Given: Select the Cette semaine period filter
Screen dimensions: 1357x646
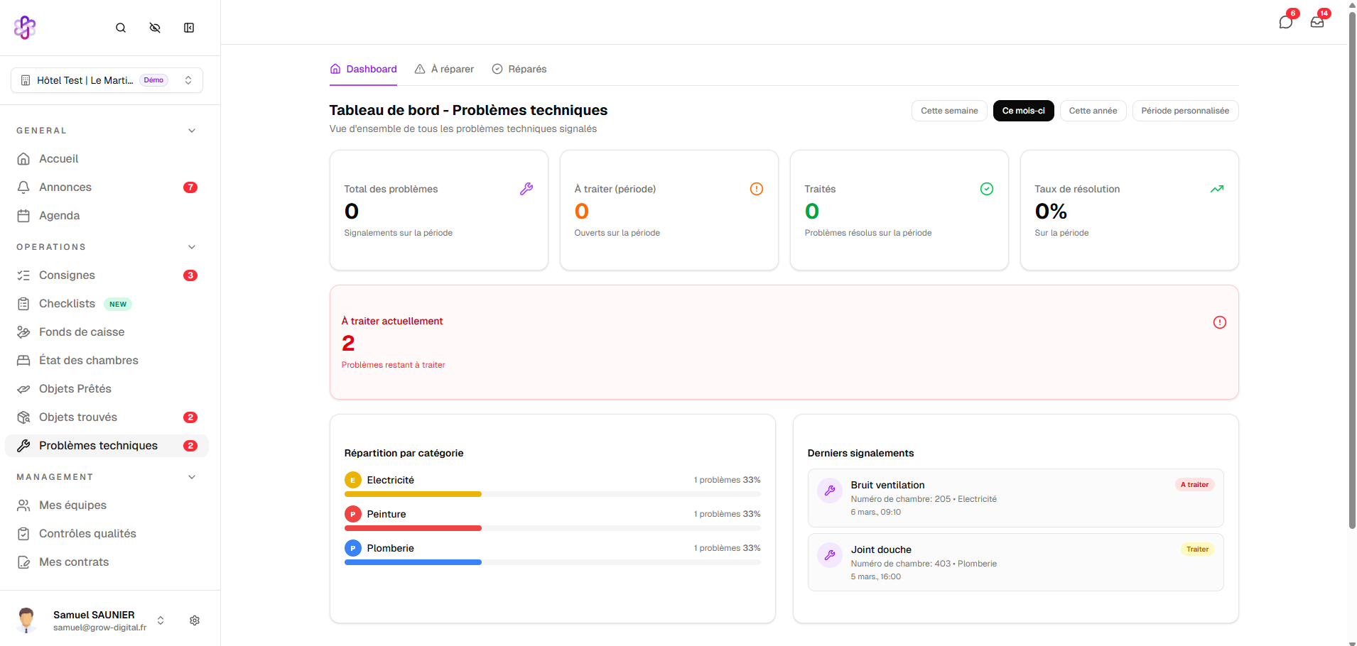Looking at the screenshot, I should pyautogui.click(x=948, y=111).
